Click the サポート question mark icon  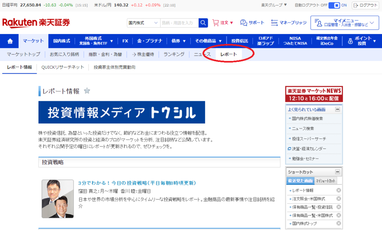click(244, 22)
